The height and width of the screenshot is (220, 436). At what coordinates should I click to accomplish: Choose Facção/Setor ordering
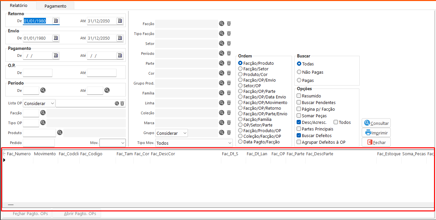coord(240,69)
